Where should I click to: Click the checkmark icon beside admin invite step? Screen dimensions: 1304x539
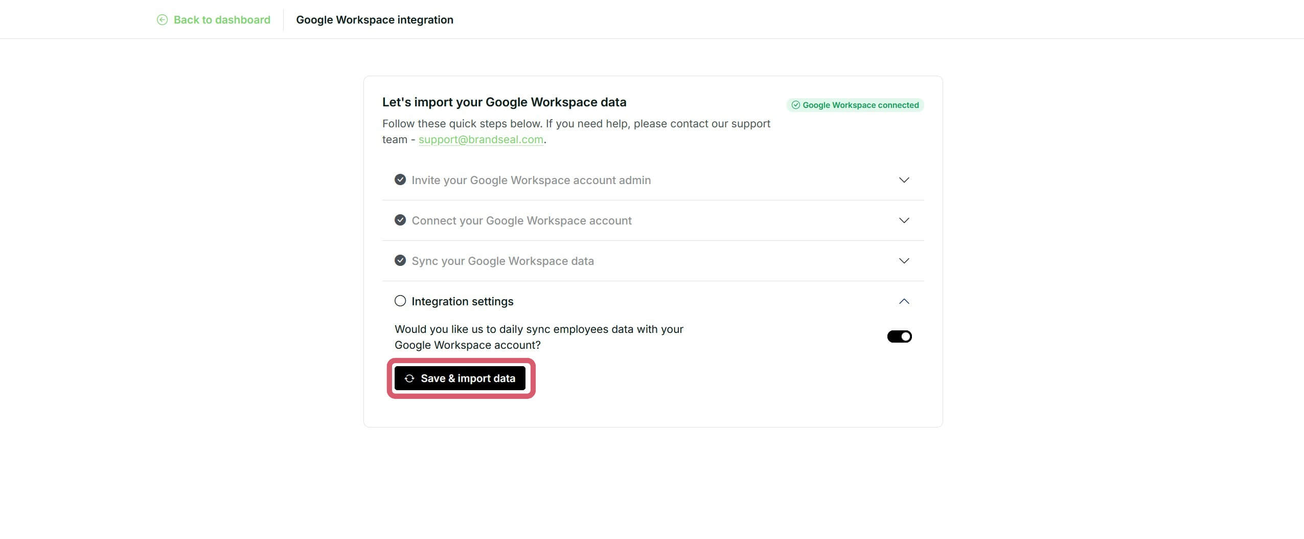click(x=400, y=179)
